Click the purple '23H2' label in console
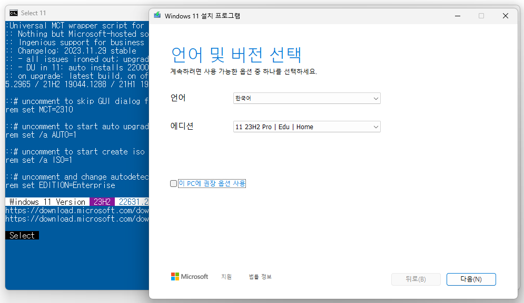Screen dimensions: 524x303 tap(102, 202)
